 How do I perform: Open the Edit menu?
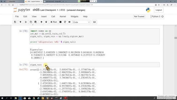pyautogui.click(x=25, y=17)
